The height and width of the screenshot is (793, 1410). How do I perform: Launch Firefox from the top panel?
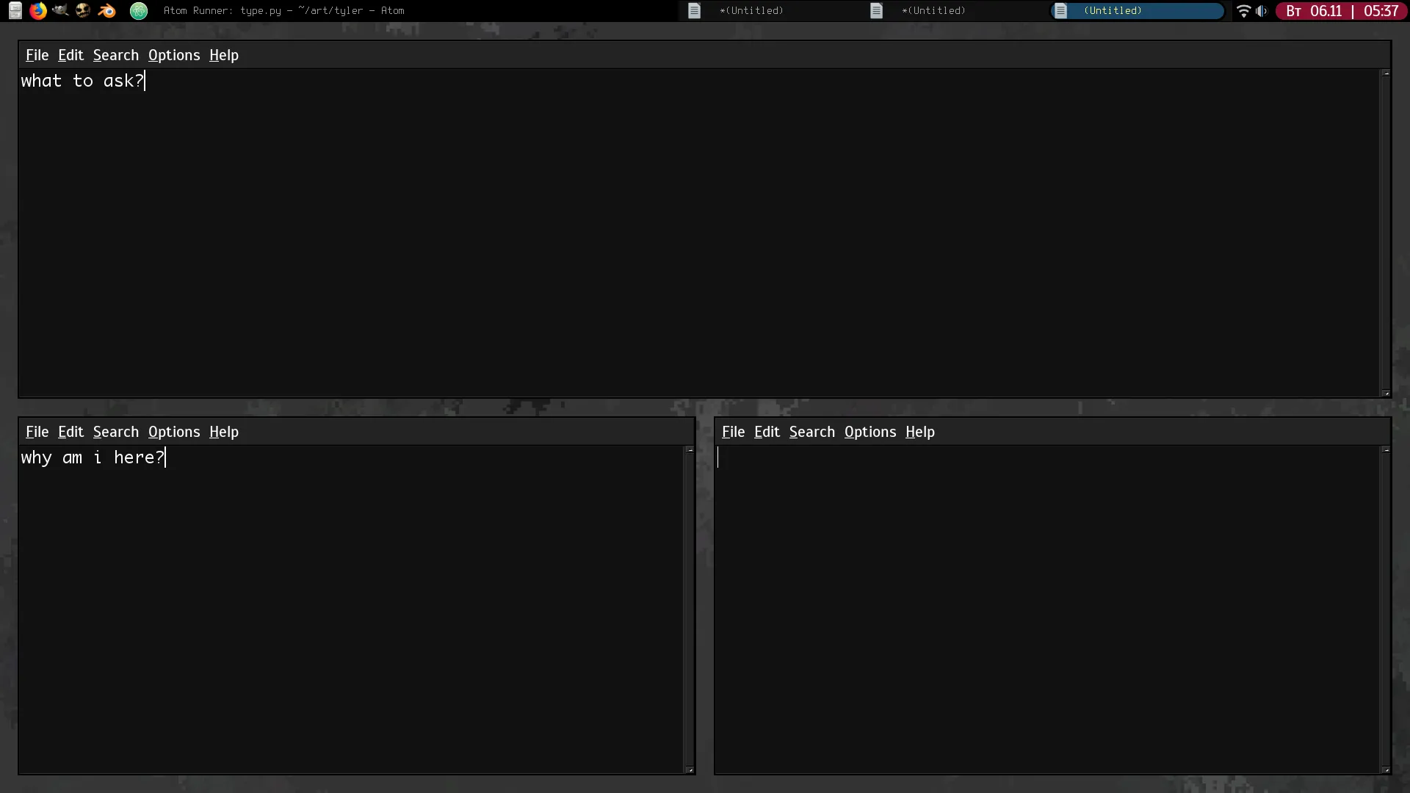(x=37, y=10)
